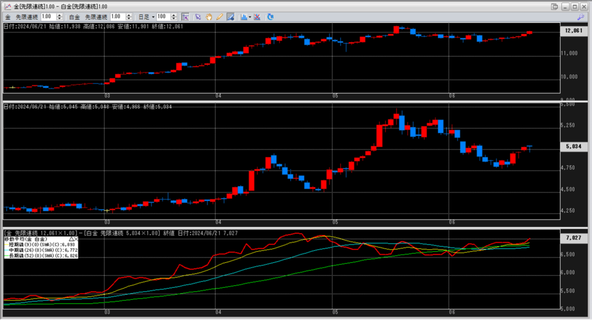Click the refresh chart icon
This screenshot has height=320, width=592.
(x=270, y=17)
